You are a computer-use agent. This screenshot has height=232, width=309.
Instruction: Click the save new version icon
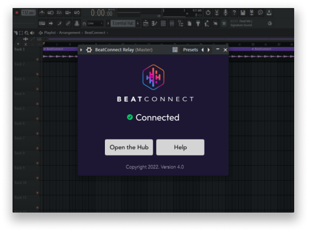(251, 13)
